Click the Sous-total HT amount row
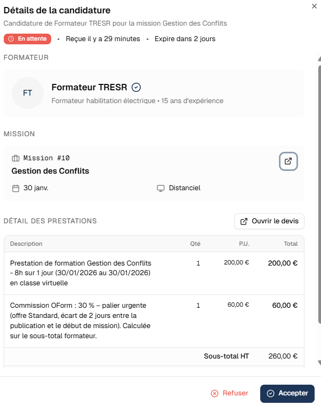 tap(154, 356)
